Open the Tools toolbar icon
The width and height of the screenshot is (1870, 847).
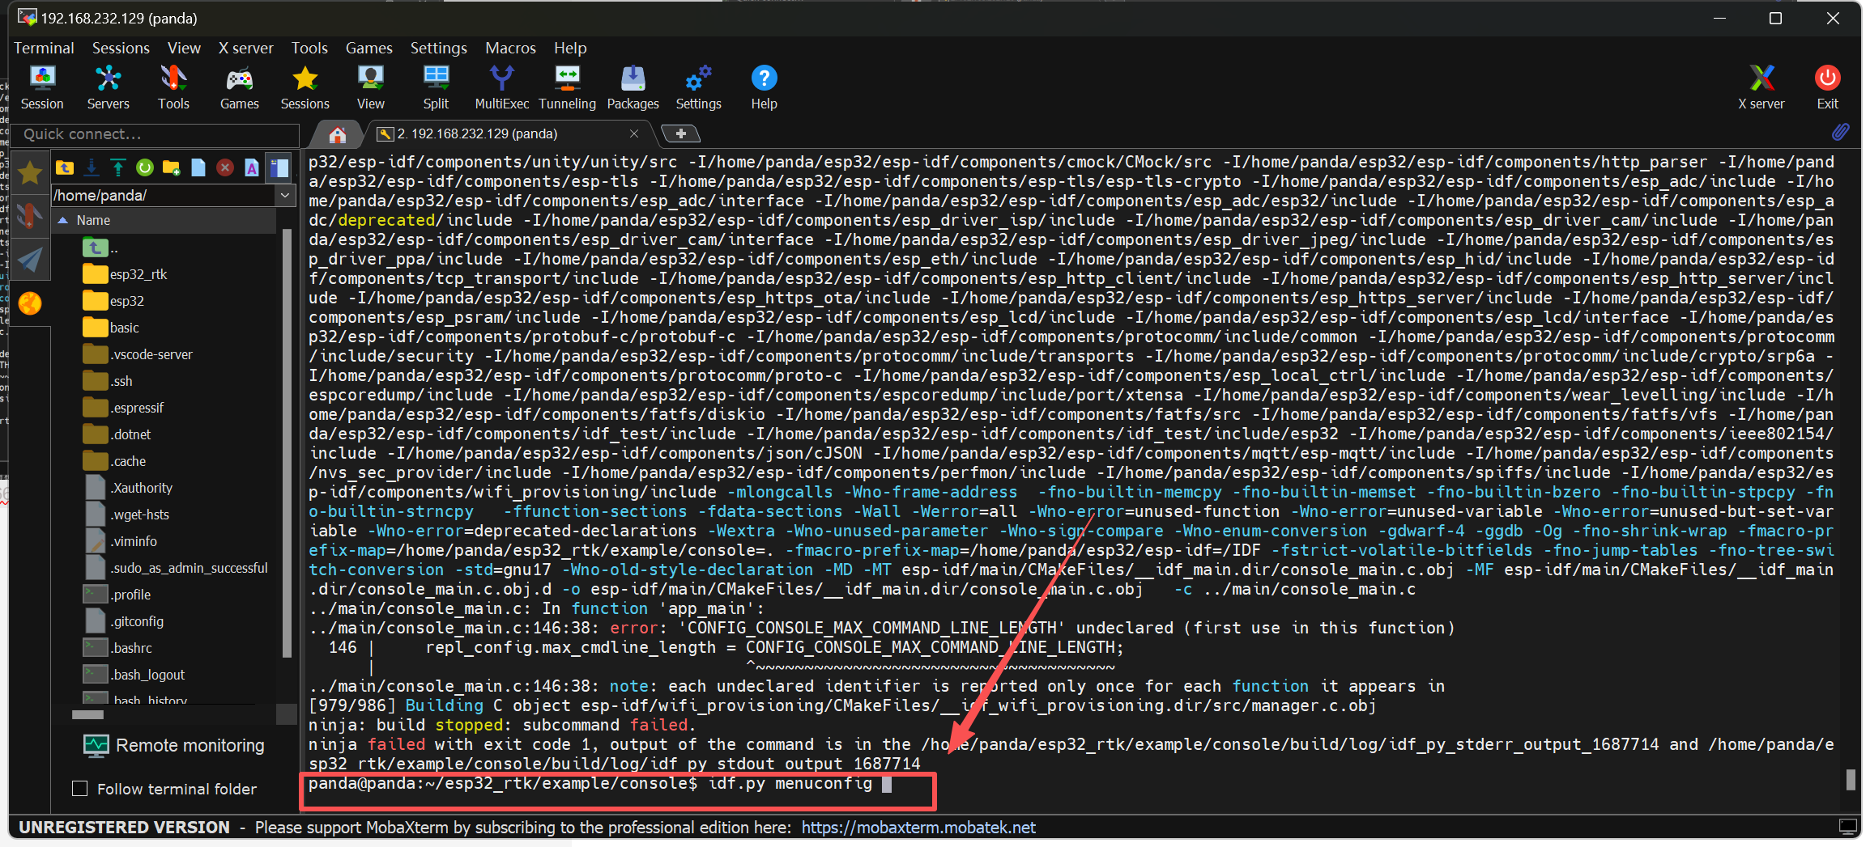[173, 87]
